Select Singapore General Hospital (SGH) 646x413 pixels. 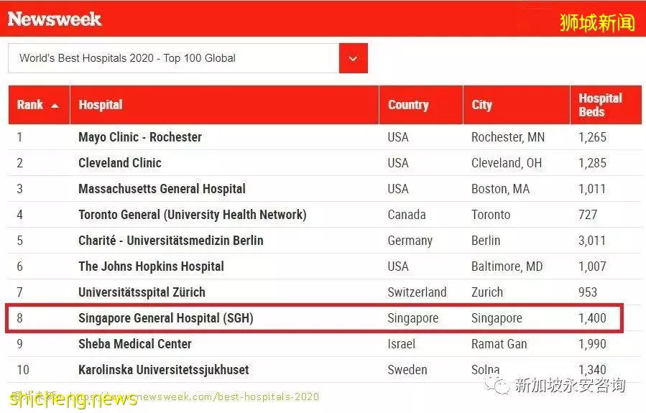coord(165,318)
